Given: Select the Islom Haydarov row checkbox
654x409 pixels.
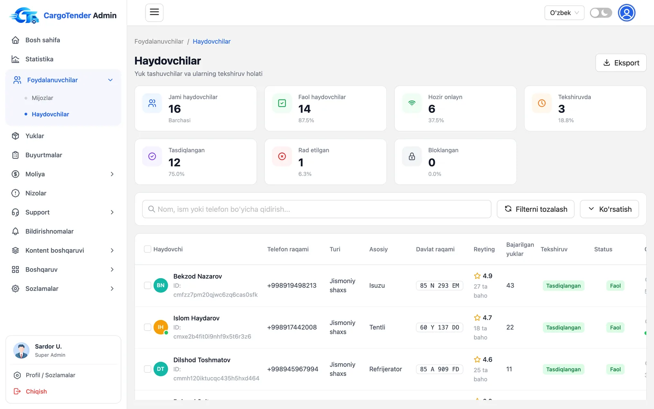Looking at the screenshot, I should (x=148, y=327).
